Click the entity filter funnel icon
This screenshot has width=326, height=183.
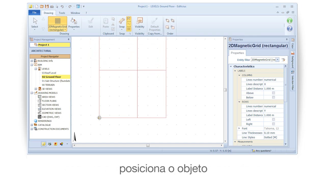[x=283, y=60]
